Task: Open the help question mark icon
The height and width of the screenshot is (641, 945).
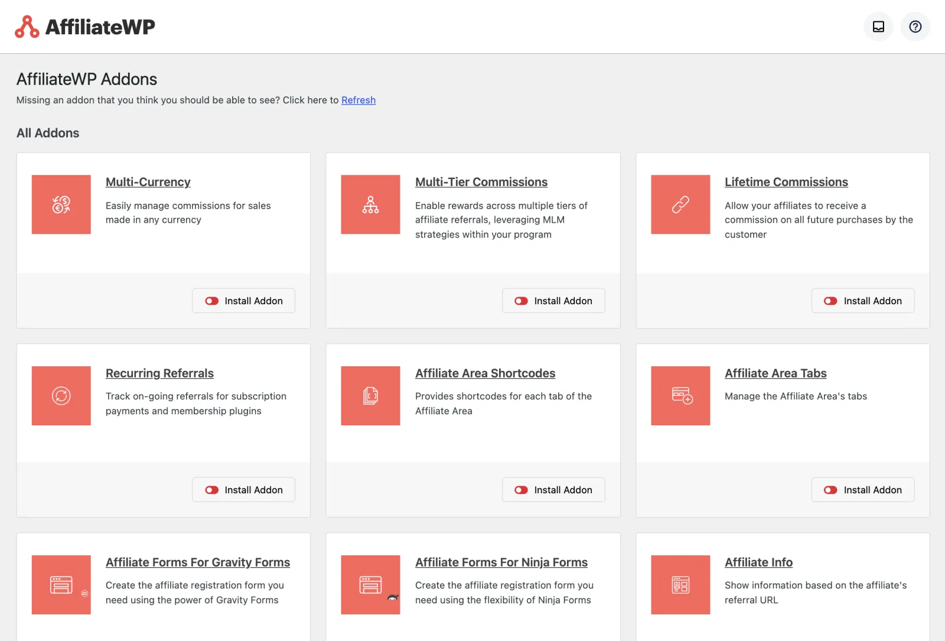Action: click(915, 27)
